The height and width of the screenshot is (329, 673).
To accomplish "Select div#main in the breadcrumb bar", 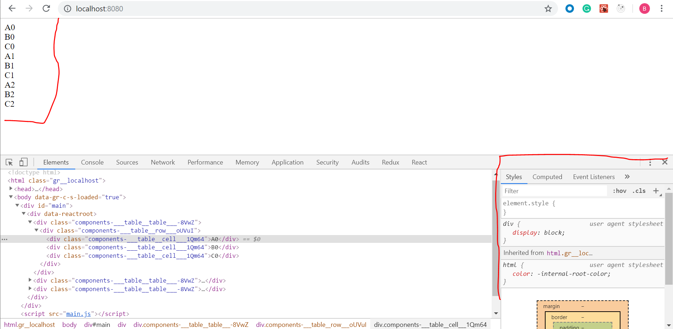I will pyautogui.click(x=97, y=325).
